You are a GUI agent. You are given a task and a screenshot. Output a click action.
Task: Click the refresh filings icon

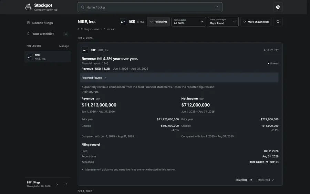[278, 22]
